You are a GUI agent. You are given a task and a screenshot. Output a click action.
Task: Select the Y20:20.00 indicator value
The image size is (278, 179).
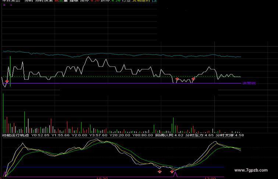(x=120, y=135)
